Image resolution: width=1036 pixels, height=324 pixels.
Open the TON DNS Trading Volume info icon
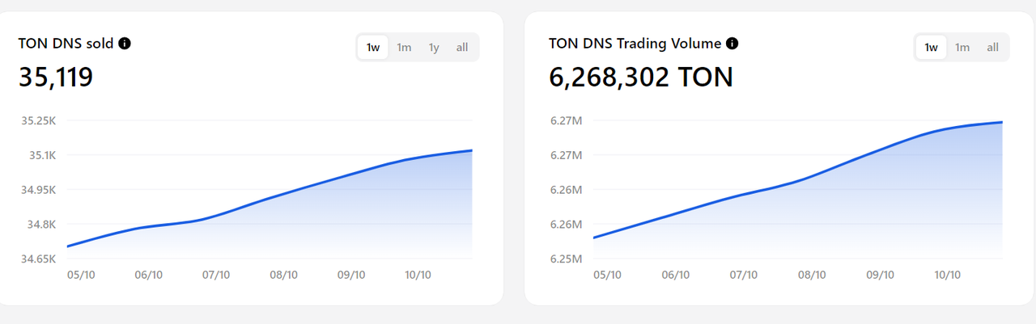732,44
